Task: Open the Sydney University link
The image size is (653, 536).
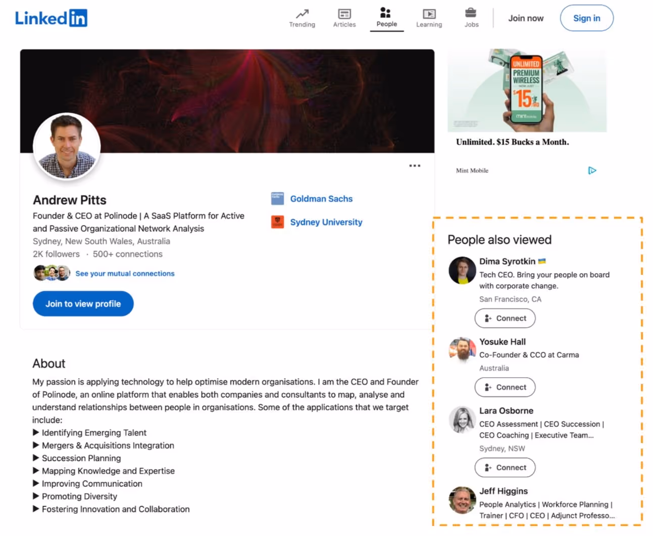Action: click(326, 222)
